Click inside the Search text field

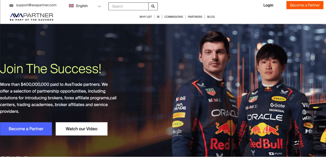(128, 6)
